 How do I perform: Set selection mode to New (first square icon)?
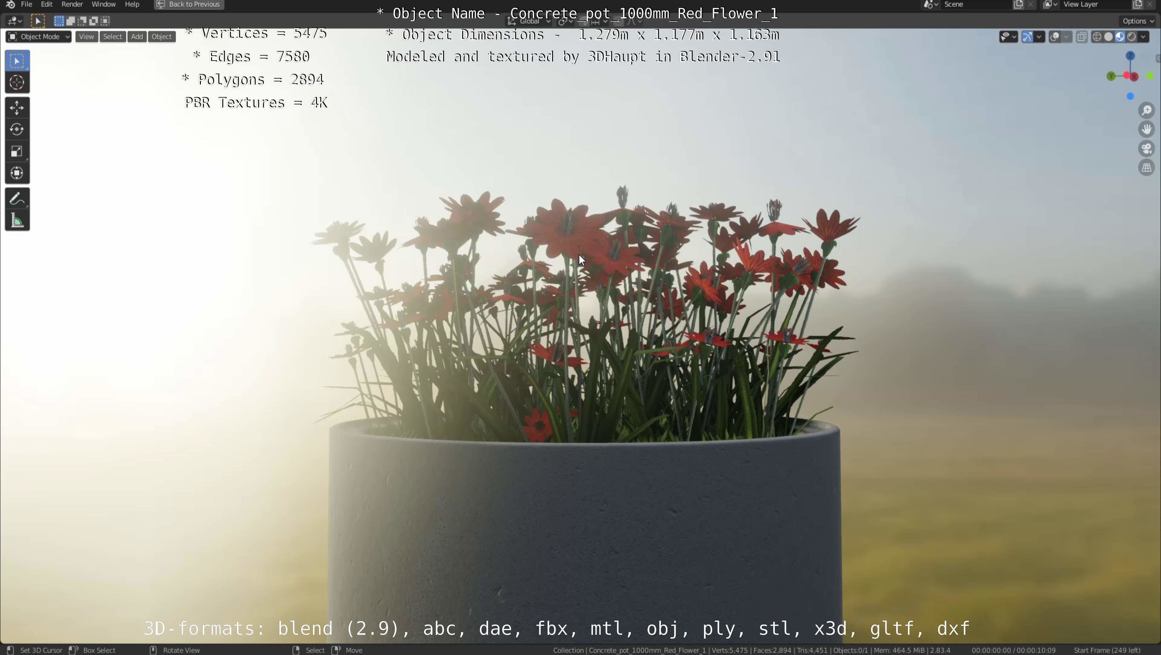click(x=59, y=21)
